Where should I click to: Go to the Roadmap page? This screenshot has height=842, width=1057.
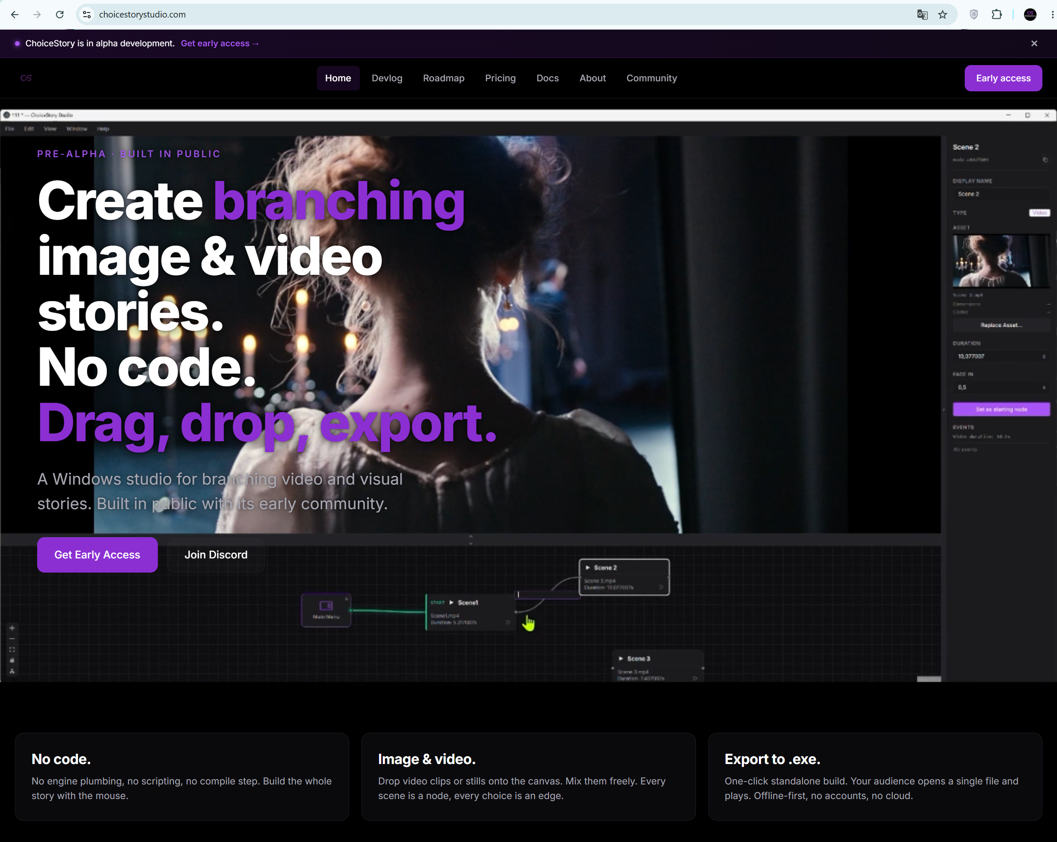444,78
